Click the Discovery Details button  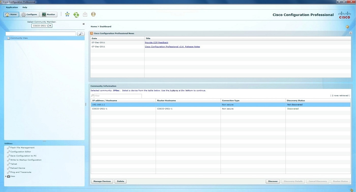[293, 181]
